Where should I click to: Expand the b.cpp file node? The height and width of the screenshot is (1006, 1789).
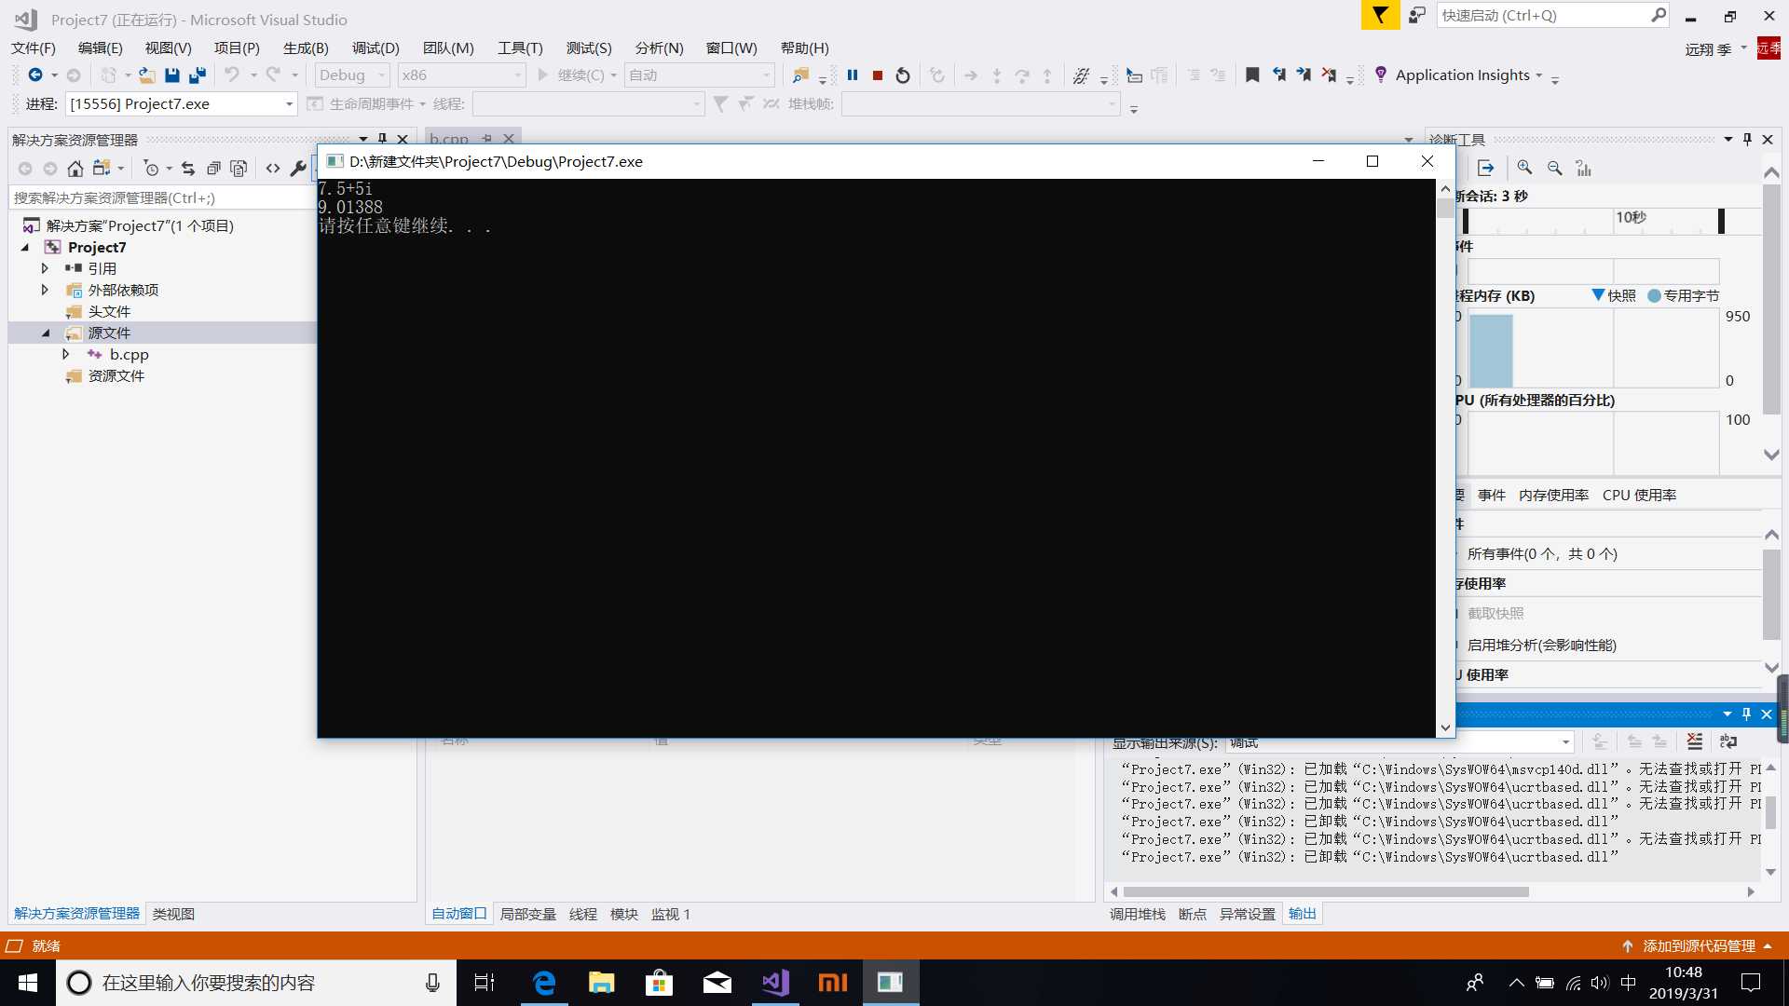click(65, 354)
